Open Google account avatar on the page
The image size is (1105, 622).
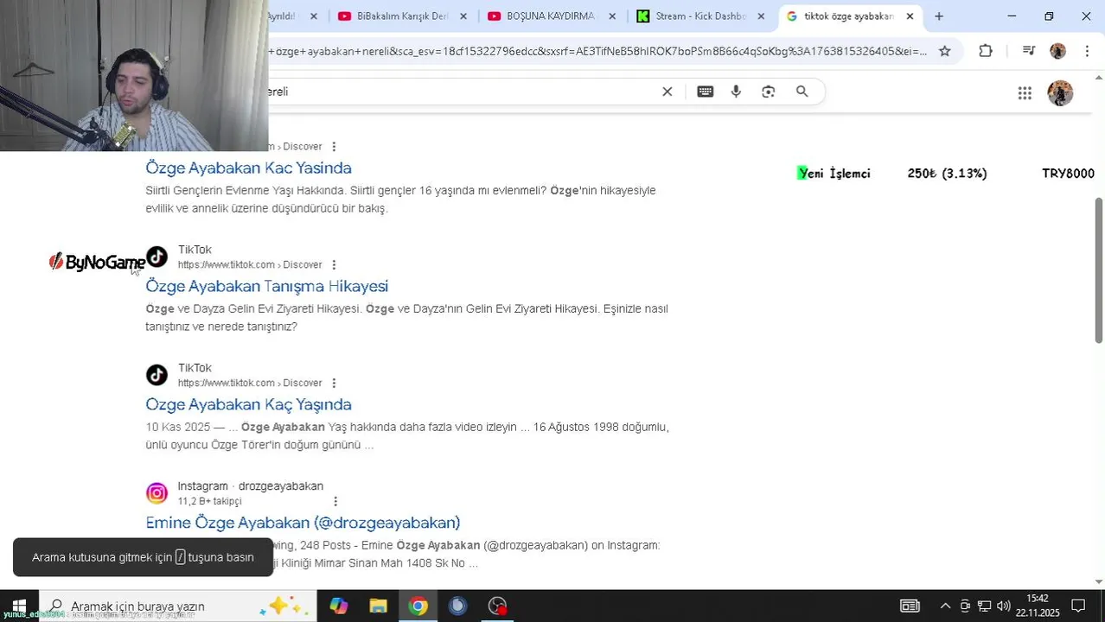[1060, 93]
